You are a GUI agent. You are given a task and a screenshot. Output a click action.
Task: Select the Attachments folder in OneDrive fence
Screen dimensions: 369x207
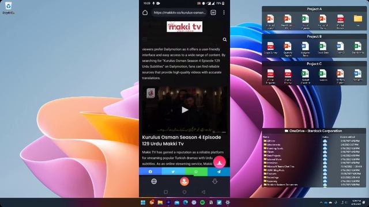tap(272, 145)
